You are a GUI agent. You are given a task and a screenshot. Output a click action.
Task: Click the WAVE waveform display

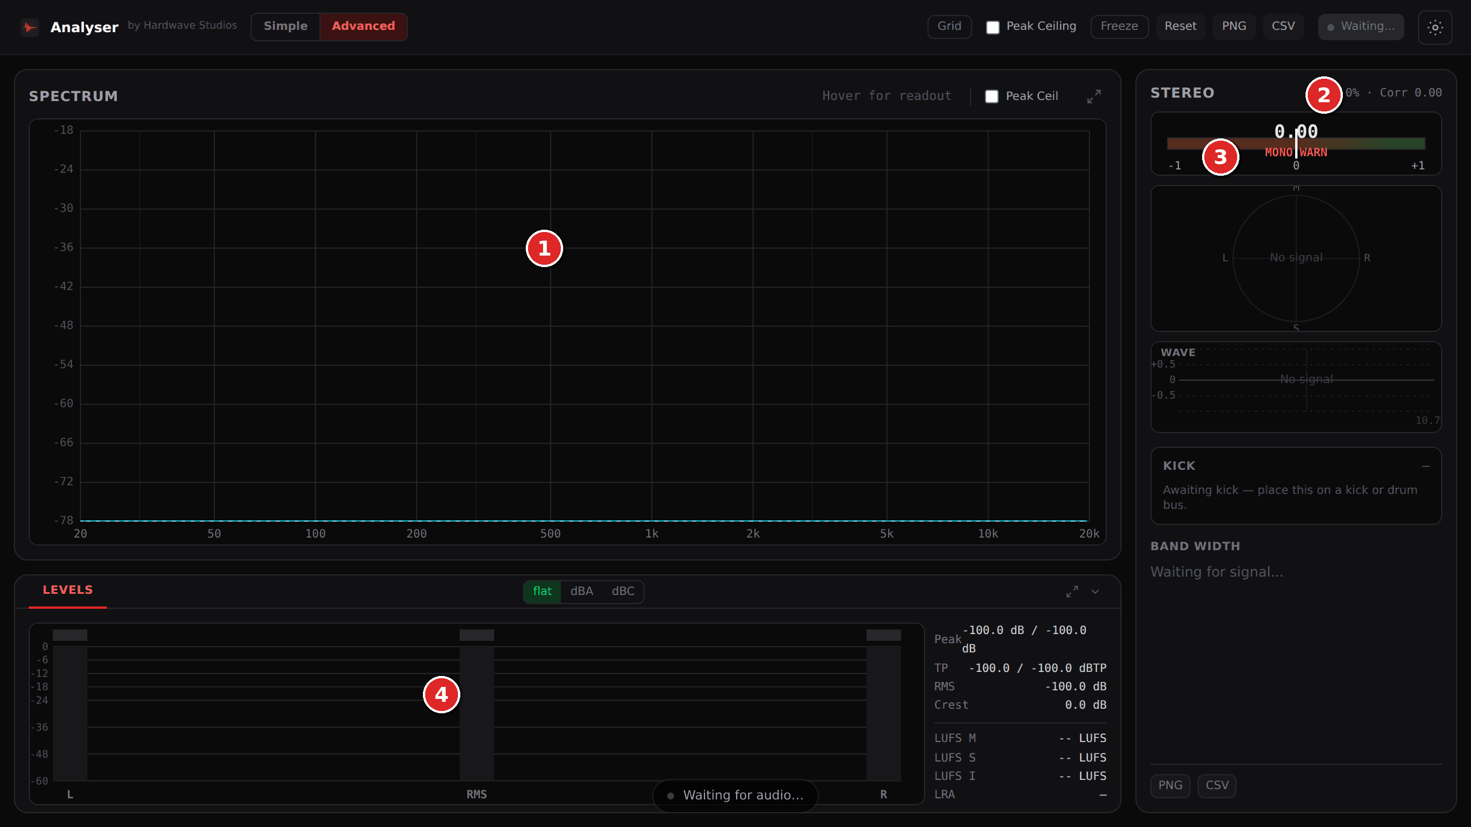(x=1296, y=387)
